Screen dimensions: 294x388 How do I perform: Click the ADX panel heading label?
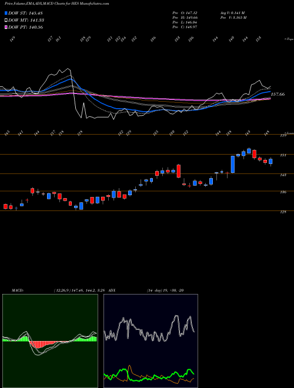coord(112,290)
